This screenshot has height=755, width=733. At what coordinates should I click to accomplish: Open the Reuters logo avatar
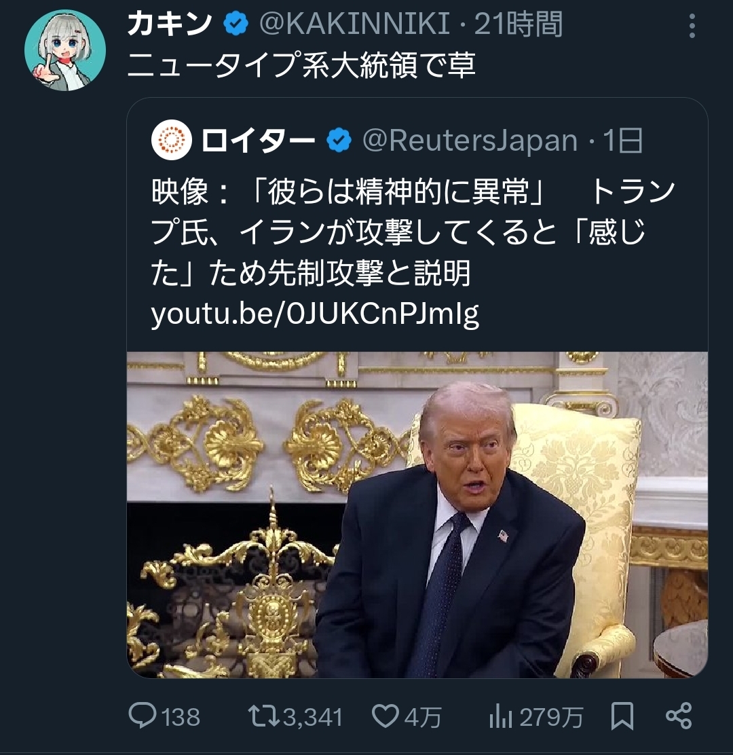pyautogui.click(x=172, y=140)
